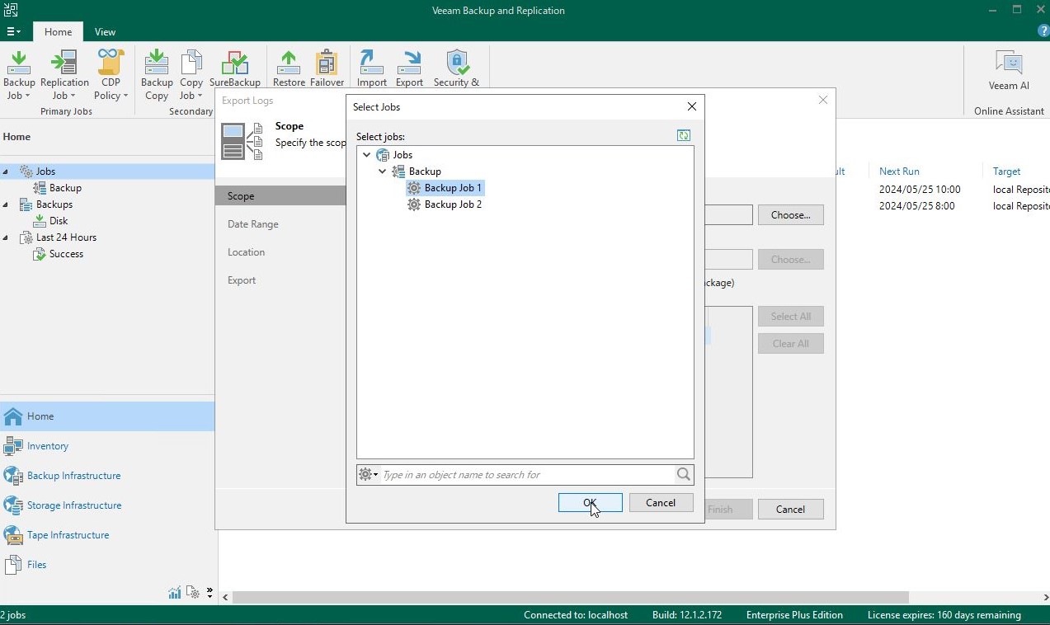This screenshot has height=625, width=1050.
Task: Click the gear icon at navigation pane bottom
Action: pyautogui.click(x=193, y=592)
